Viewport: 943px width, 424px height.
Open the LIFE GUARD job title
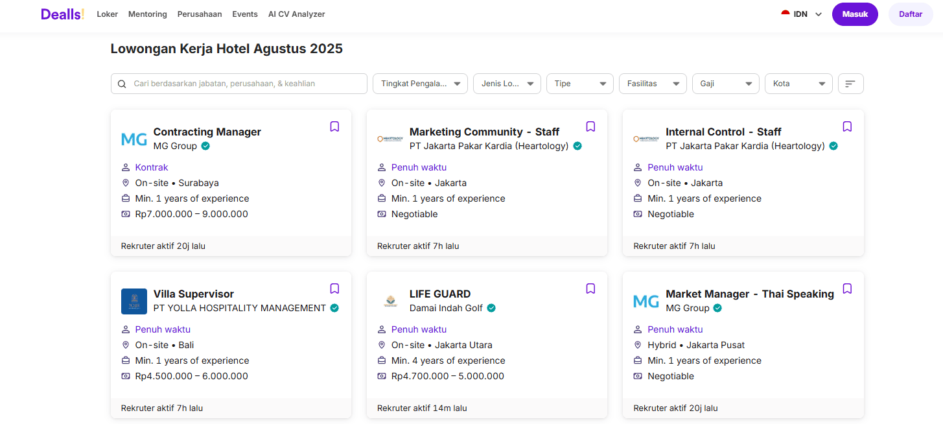point(440,294)
